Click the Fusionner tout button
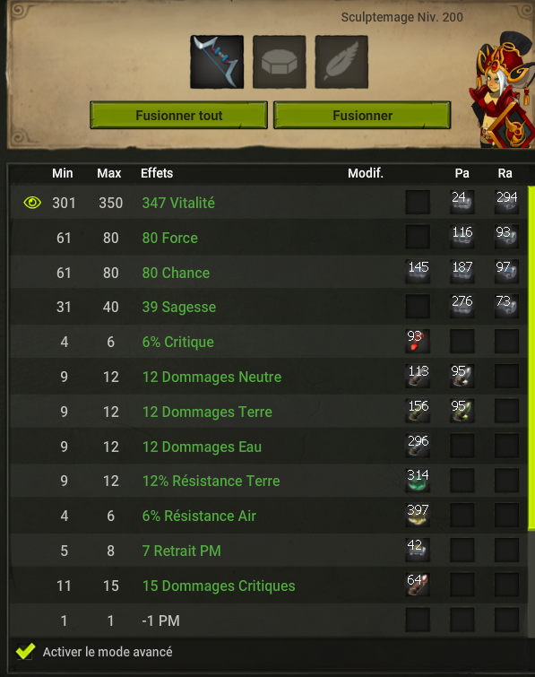Viewport: 535px width, 677px height. tap(178, 116)
